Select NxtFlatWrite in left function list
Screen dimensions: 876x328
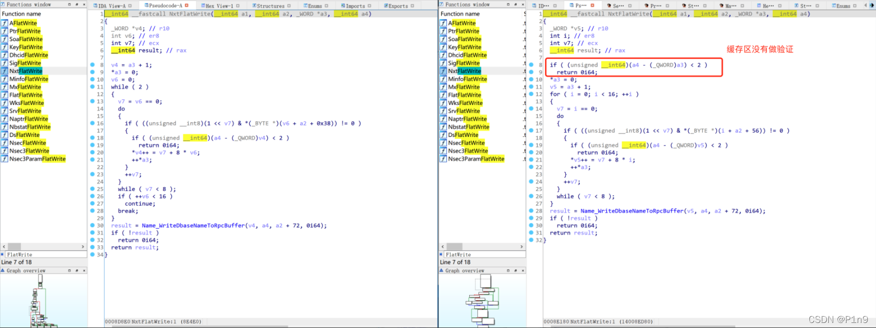click(26, 71)
